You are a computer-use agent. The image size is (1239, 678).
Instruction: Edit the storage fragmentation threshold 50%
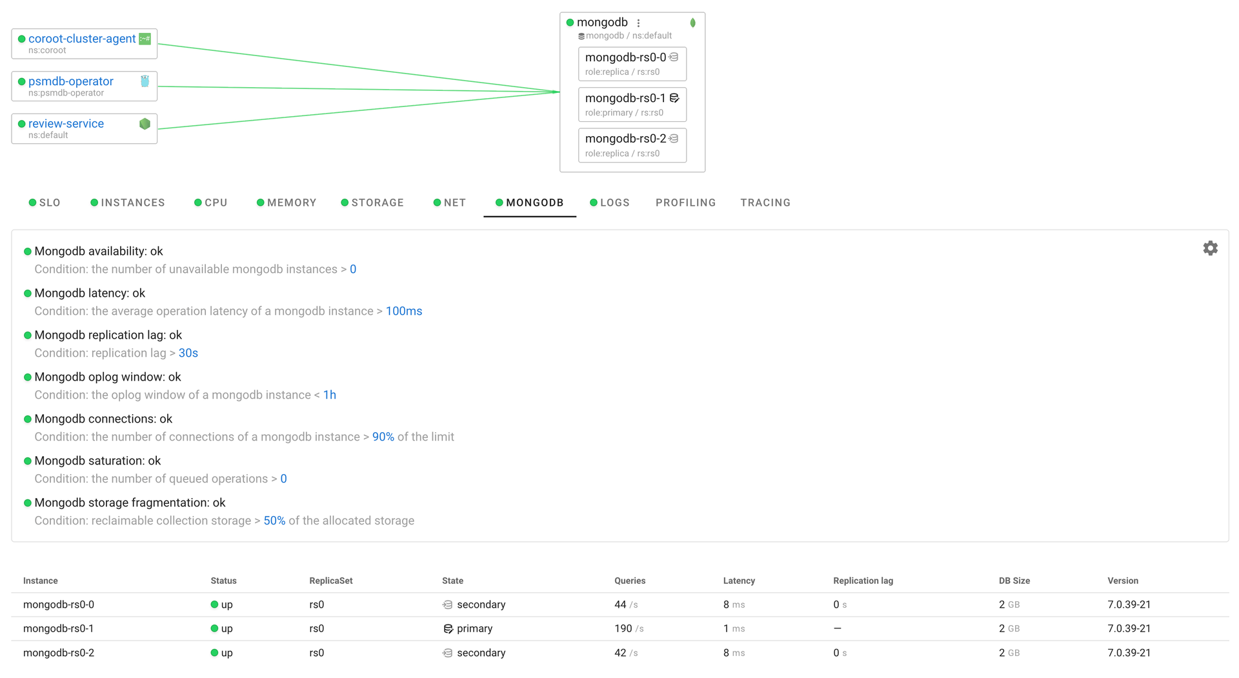click(274, 521)
